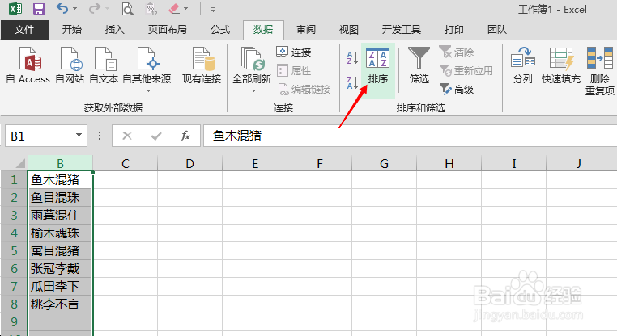
Task: Select cell containing 瓜田李下
Action: (60, 286)
